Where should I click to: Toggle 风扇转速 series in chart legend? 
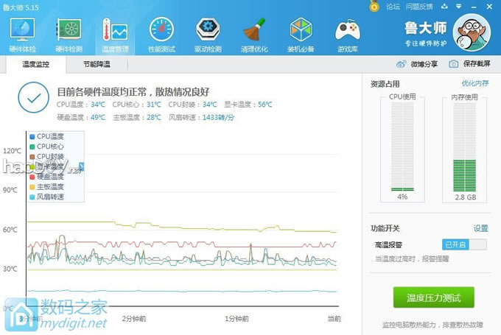click(x=46, y=197)
